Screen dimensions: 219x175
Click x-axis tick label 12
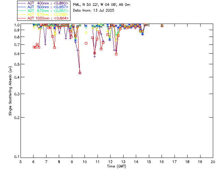110,162
